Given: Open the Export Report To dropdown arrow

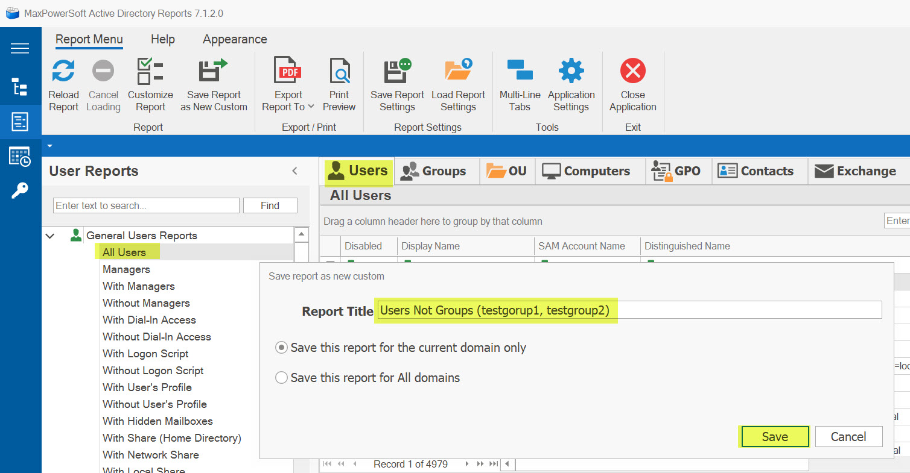Looking at the screenshot, I should 311,107.
